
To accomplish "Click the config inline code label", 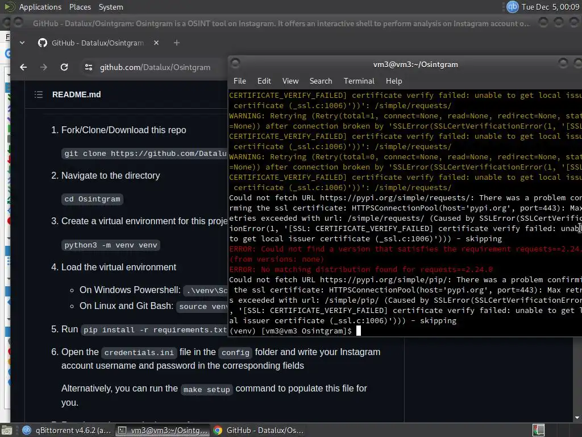I will 235,352.
